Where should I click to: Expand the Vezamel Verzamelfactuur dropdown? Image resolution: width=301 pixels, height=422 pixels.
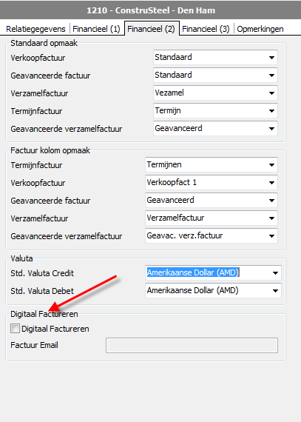[215, 93]
